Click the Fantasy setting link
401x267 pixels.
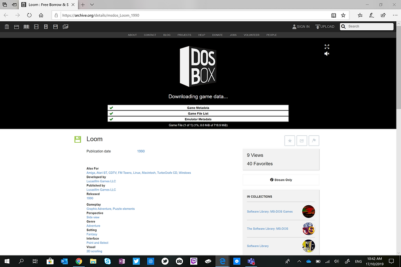tap(92, 234)
